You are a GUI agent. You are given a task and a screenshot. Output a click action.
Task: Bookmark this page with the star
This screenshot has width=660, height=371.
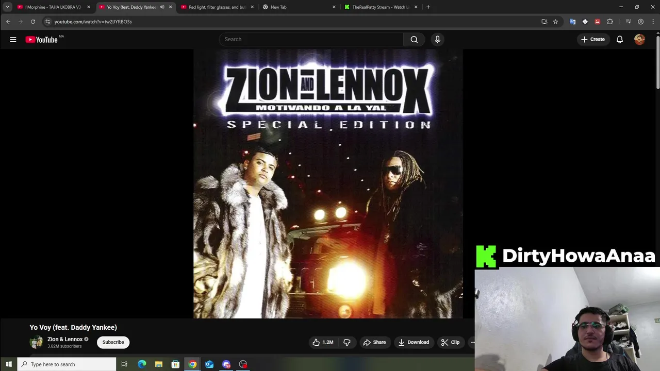[555, 22]
